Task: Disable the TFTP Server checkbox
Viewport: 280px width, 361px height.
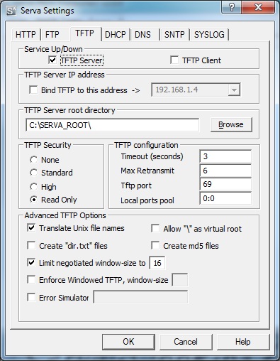Action: tap(52, 60)
